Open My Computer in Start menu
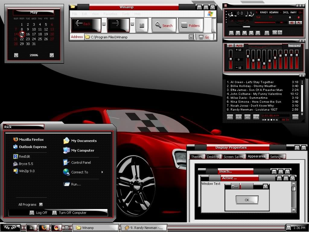309x232 pixels. click(x=79, y=150)
